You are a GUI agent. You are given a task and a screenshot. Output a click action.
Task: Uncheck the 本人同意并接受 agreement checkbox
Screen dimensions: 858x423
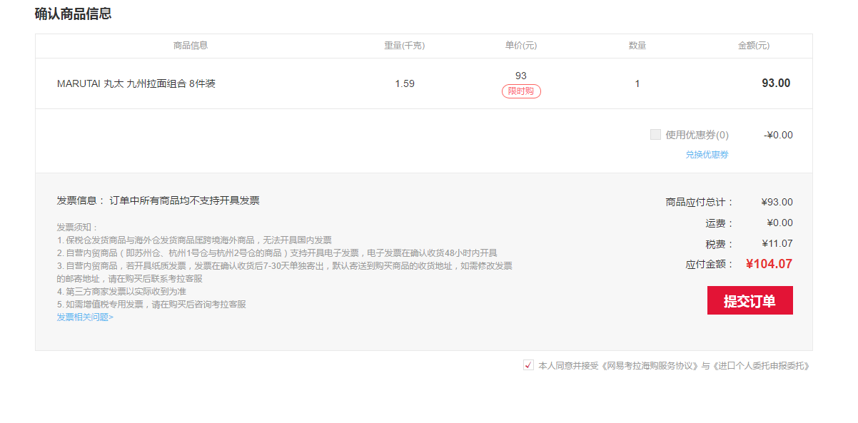[x=528, y=365]
